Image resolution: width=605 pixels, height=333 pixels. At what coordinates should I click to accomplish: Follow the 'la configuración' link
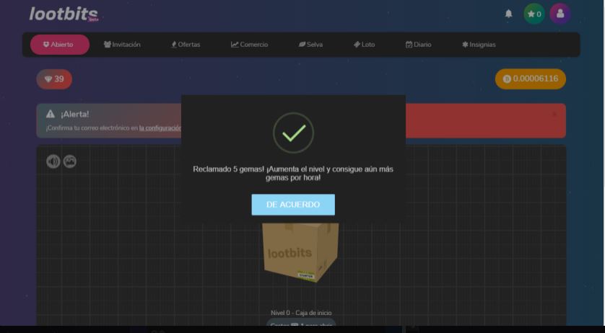(x=160, y=128)
